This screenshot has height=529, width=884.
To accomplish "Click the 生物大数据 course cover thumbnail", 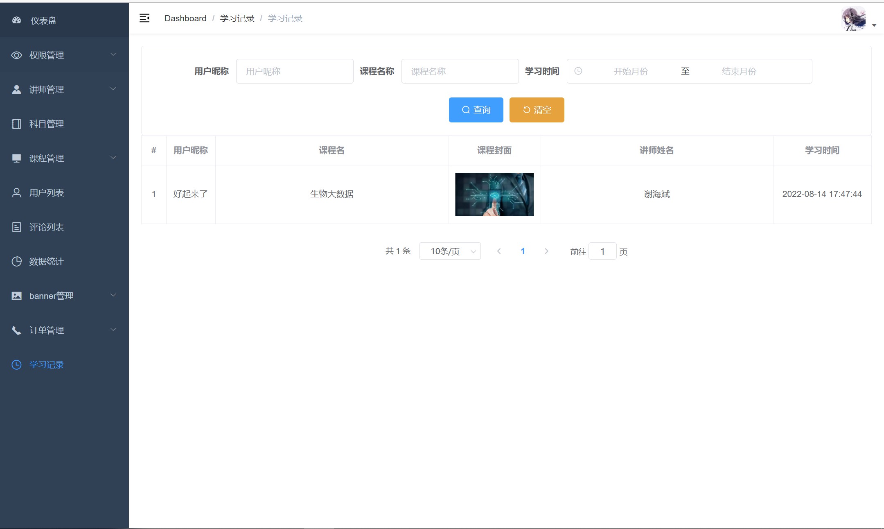I will tap(494, 194).
